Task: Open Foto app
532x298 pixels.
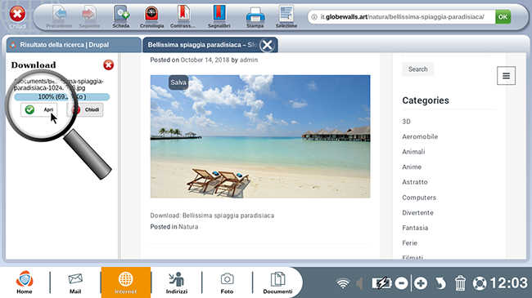Action: (x=227, y=282)
